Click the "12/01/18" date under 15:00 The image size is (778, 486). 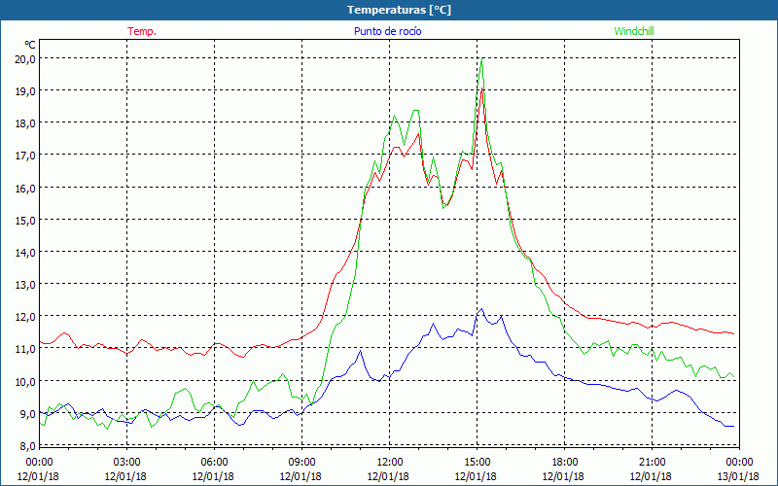point(477,476)
